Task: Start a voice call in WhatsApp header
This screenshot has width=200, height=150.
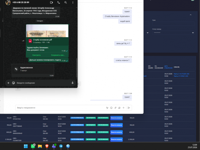Action: (x=59, y=2)
